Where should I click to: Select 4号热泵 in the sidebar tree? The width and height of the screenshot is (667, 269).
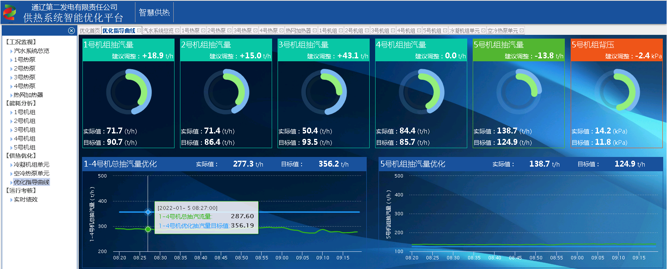pos(24,86)
